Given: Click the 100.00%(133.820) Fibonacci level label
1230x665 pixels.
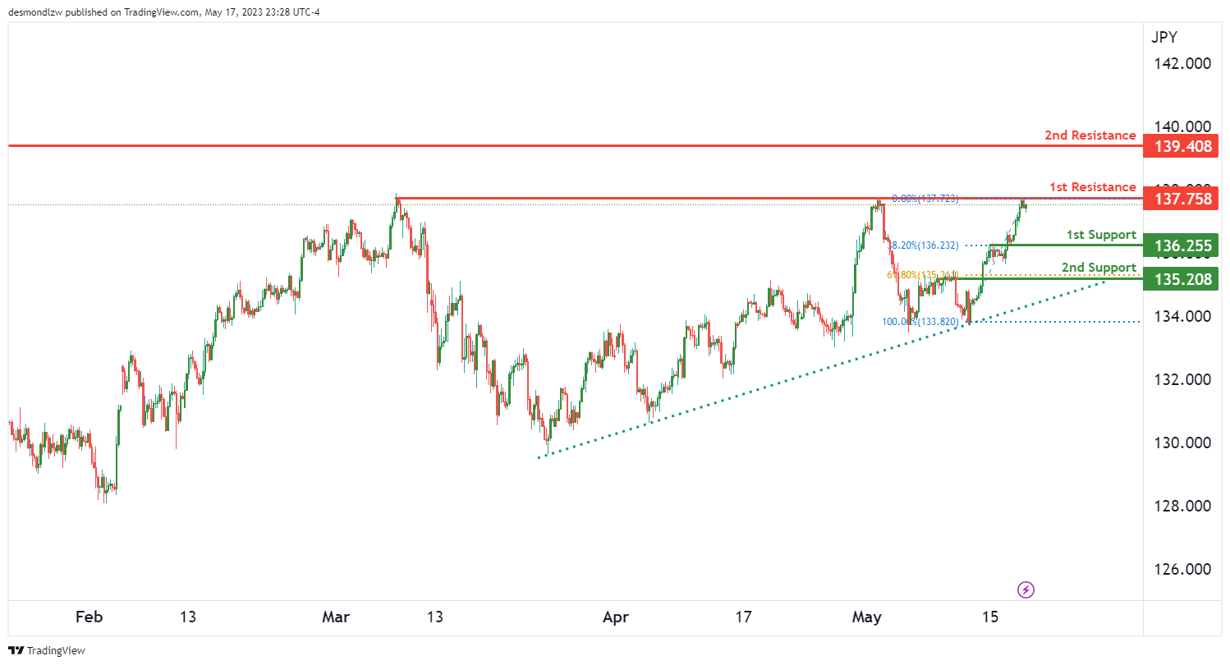Looking at the screenshot, I should (x=920, y=322).
